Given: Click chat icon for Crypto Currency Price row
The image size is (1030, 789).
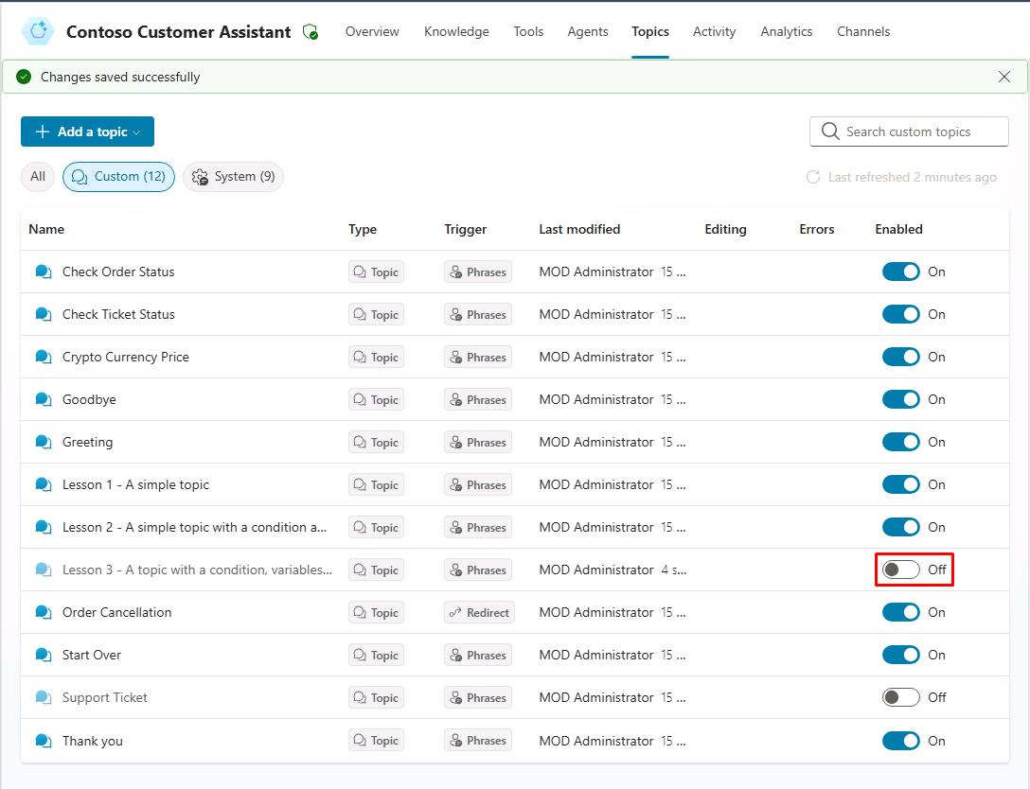Looking at the screenshot, I should tap(44, 357).
